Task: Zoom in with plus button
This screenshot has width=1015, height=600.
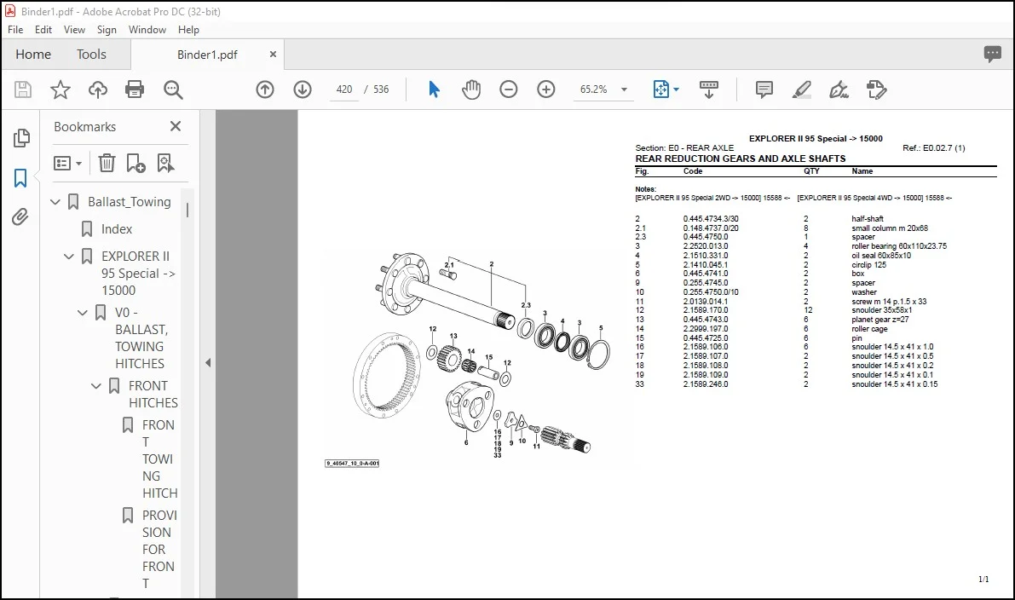Action: [x=546, y=89]
